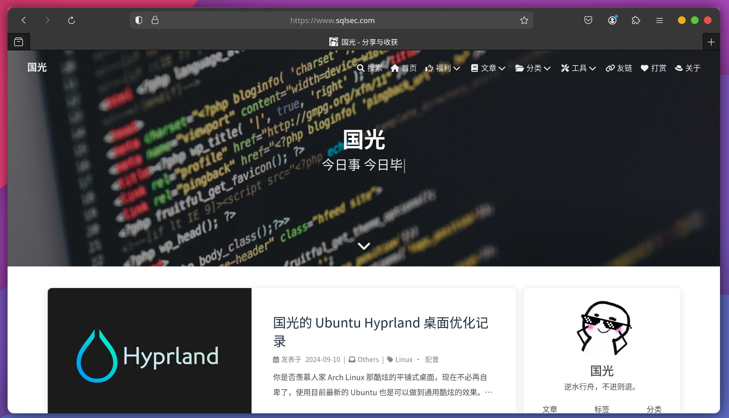Reload the page with the refresh icon
The height and width of the screenshot is (418, 729).
71,21
